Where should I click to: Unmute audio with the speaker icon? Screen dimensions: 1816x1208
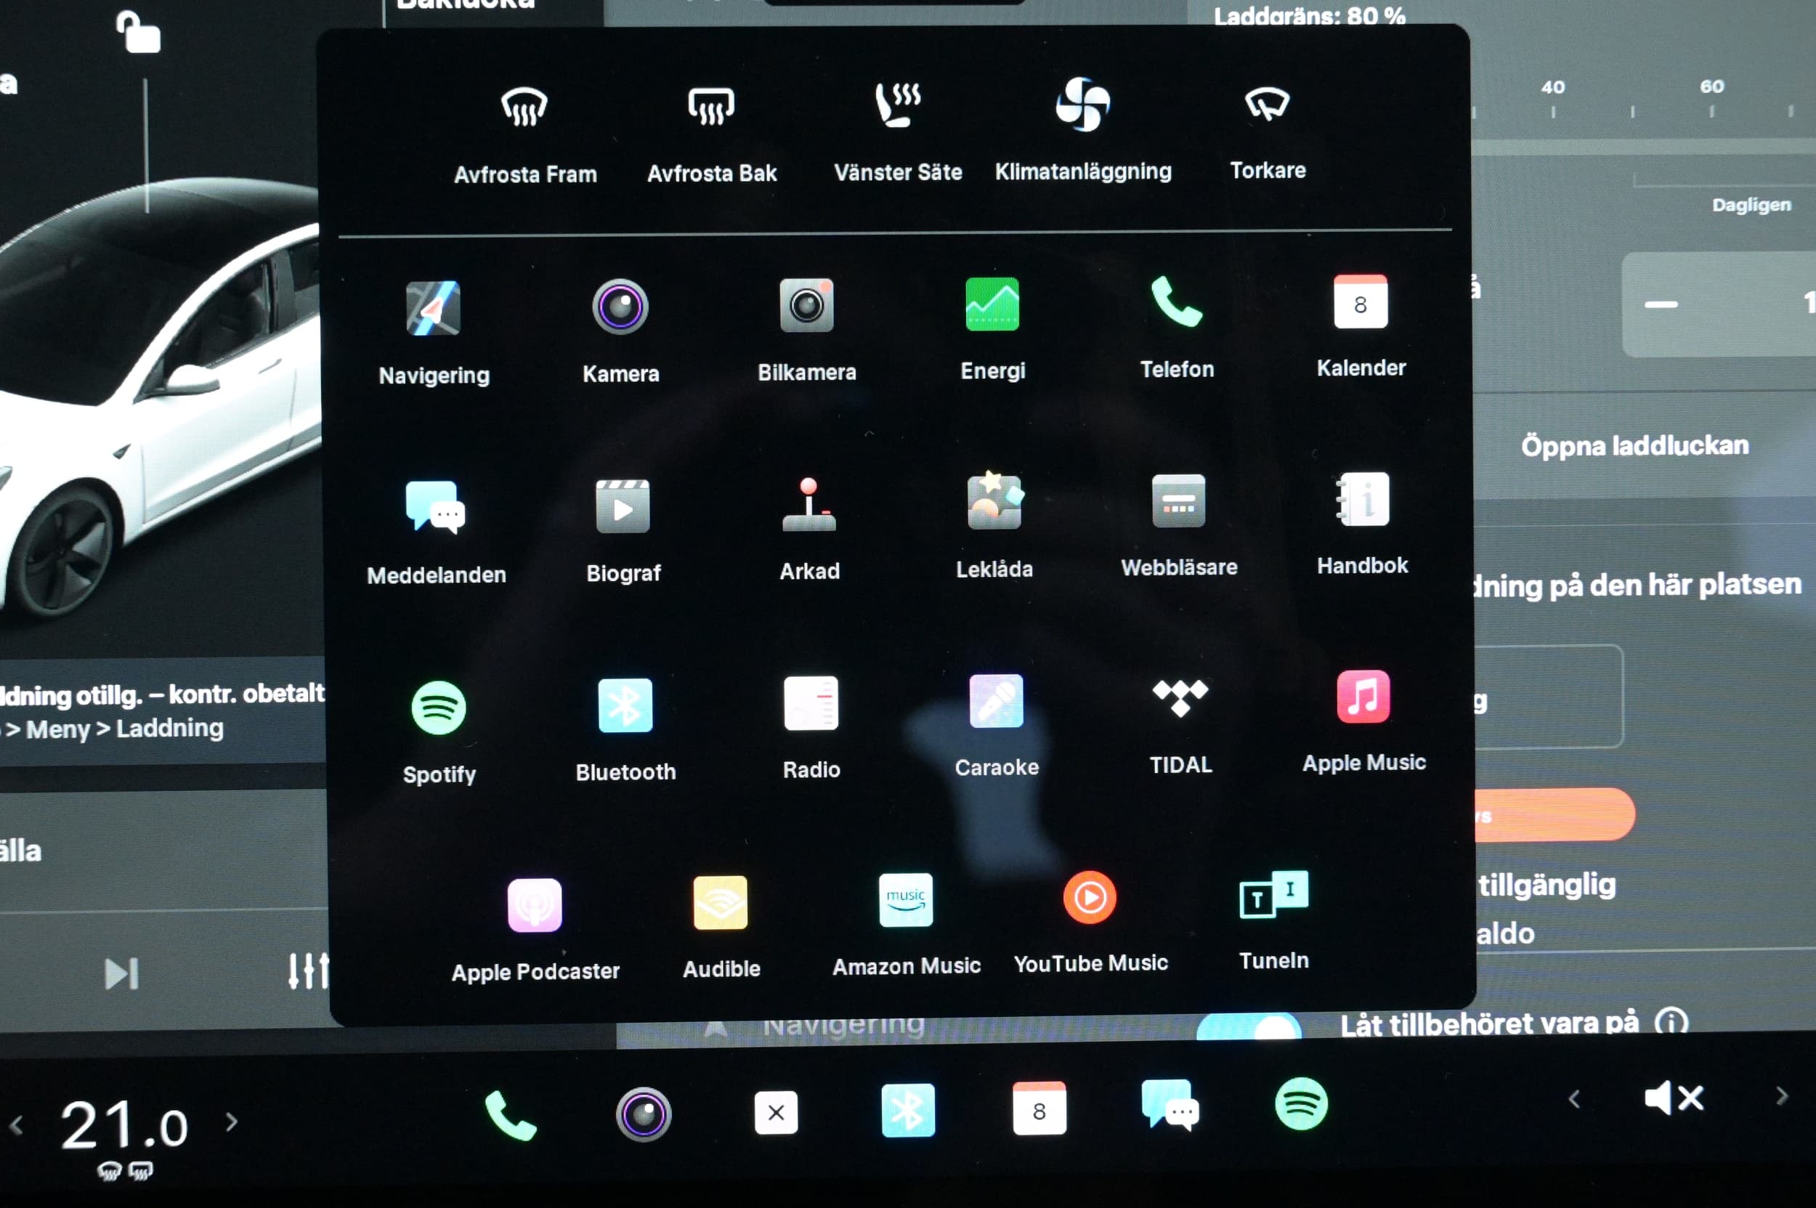[1674, 1097]
